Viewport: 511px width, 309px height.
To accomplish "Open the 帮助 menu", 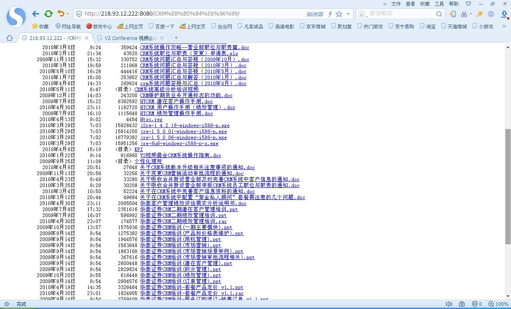I will coord(453,4).
